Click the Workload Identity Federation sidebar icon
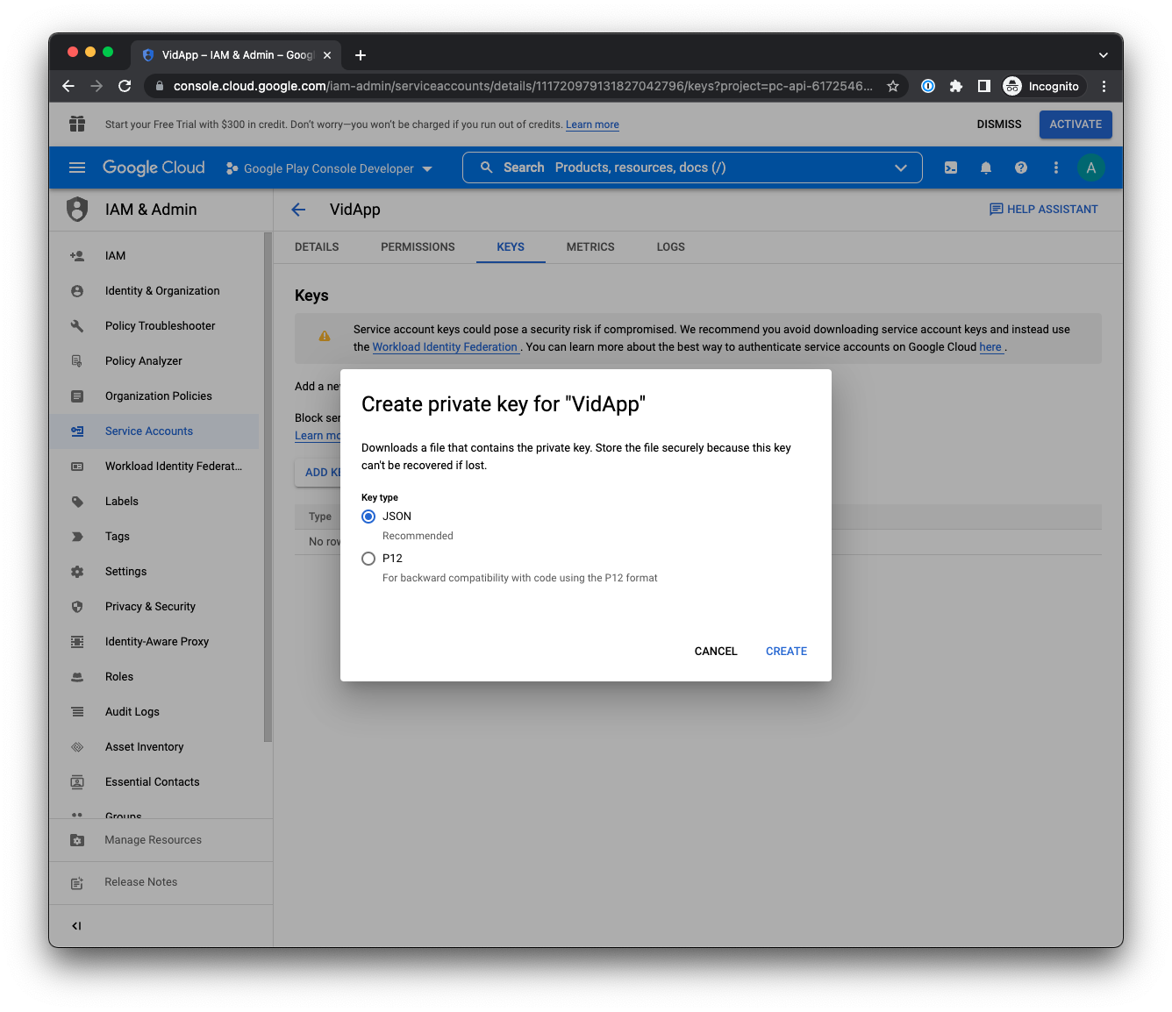Viewport: 1172px width, 1012px height. tap(77, 467)
